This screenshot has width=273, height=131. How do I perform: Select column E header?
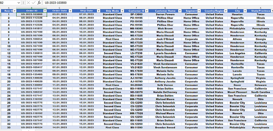pos(112,8)
